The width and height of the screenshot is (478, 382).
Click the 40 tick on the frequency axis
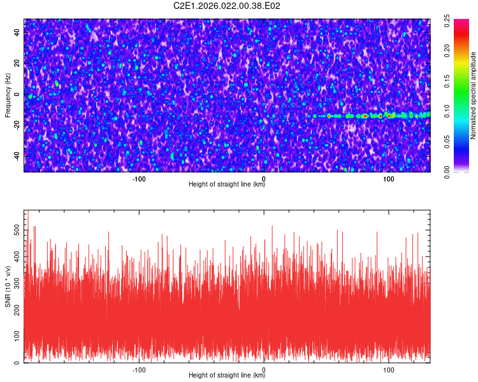pos(17,32)
